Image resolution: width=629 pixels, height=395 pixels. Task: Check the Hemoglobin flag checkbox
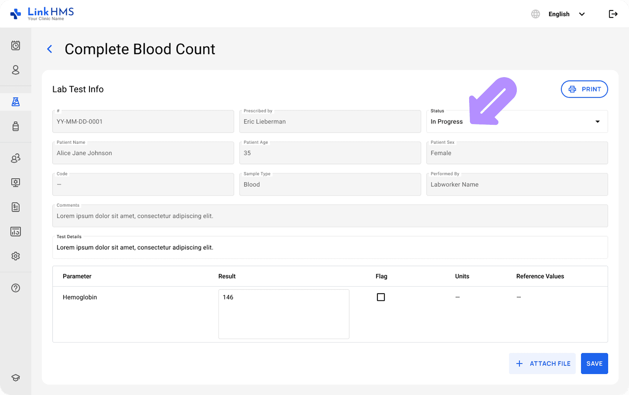pyautogui.click(x=380, y=297)
